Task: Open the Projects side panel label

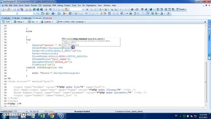Action: point(209,38)
